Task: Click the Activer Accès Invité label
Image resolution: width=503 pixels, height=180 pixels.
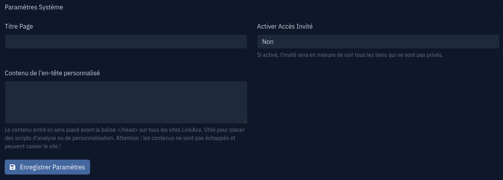Action: coord(285,27)
